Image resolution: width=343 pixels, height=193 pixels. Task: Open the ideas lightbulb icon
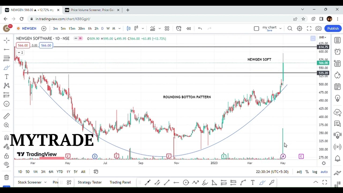pyautogui.click(x=337, y=98)
